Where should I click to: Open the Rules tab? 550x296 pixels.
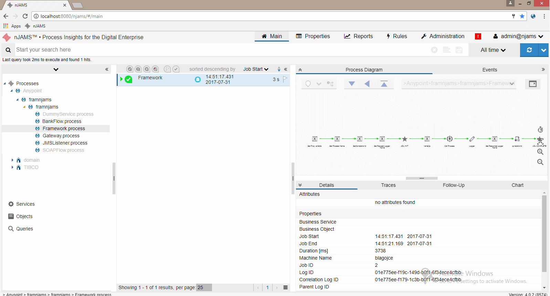tap(396, 36)
